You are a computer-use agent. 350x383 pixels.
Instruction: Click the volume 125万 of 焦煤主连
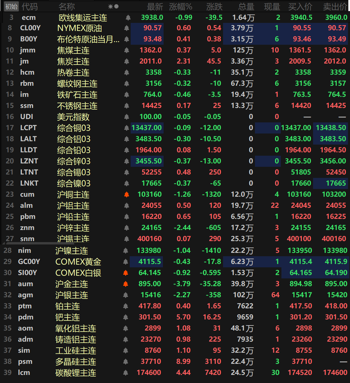tap(243, 50)
